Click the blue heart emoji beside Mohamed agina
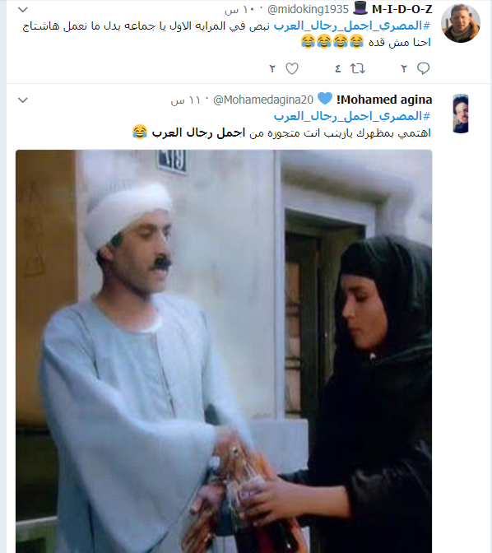The height and width of the screenshot is (553, 492). point(325,99)
